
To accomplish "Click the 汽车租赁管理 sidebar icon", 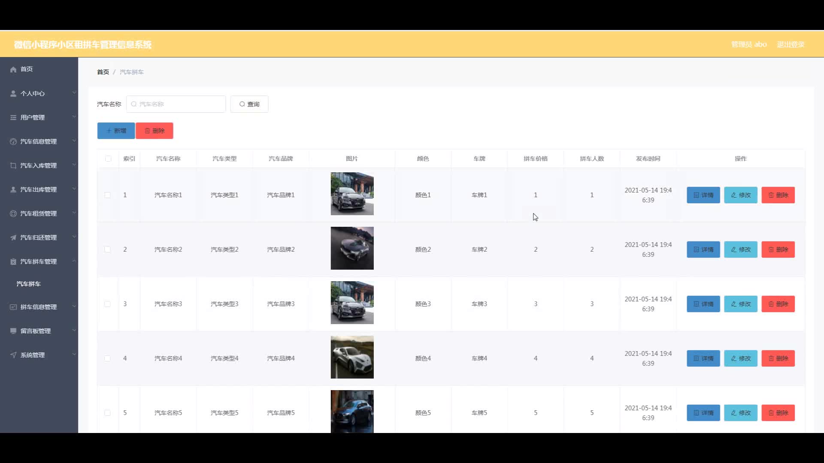I will click(x=13, y=213).
